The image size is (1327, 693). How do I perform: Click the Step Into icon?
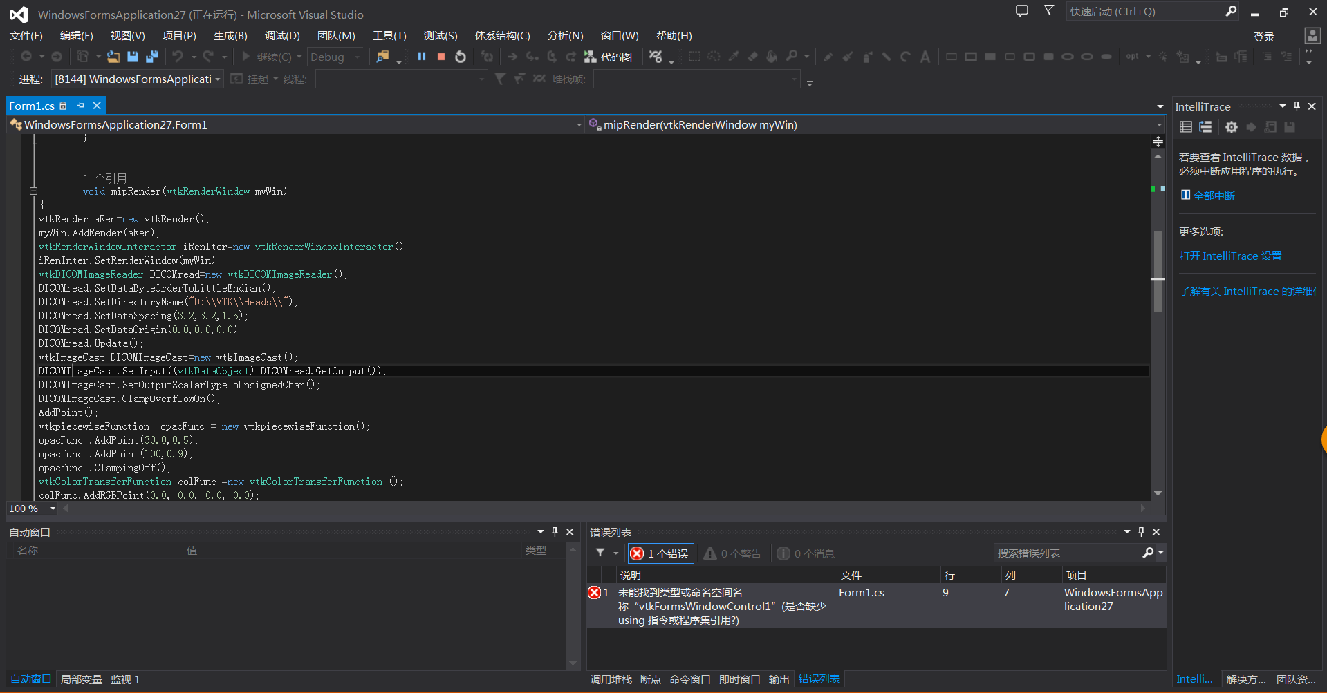(x=532, y=57)
